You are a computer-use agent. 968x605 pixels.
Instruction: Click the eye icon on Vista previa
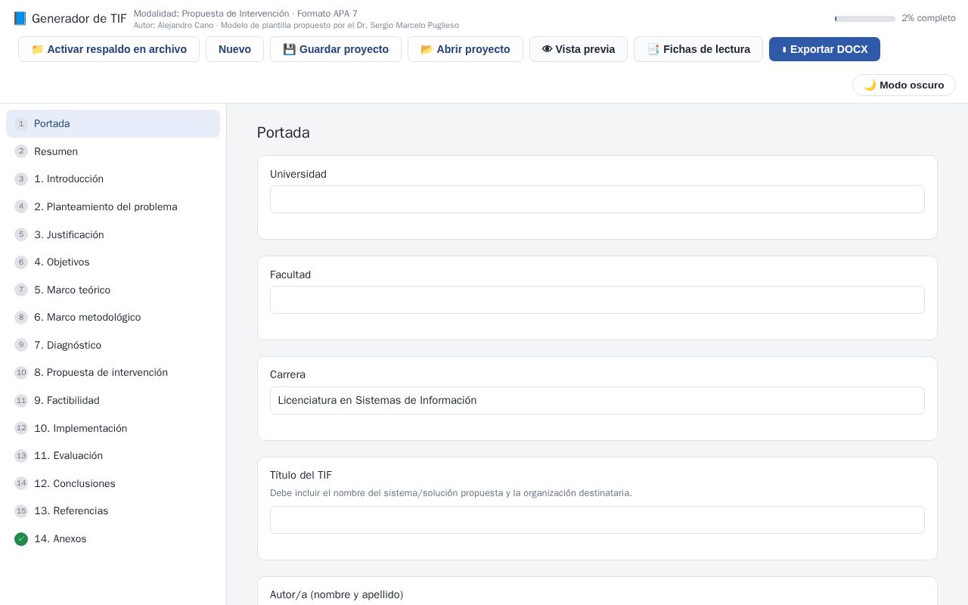coord(547,49)
